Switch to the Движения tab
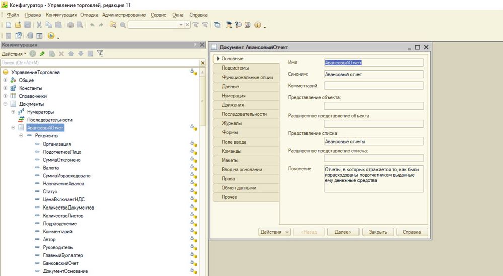Screen dimensions: 503x276 point(246,105)
